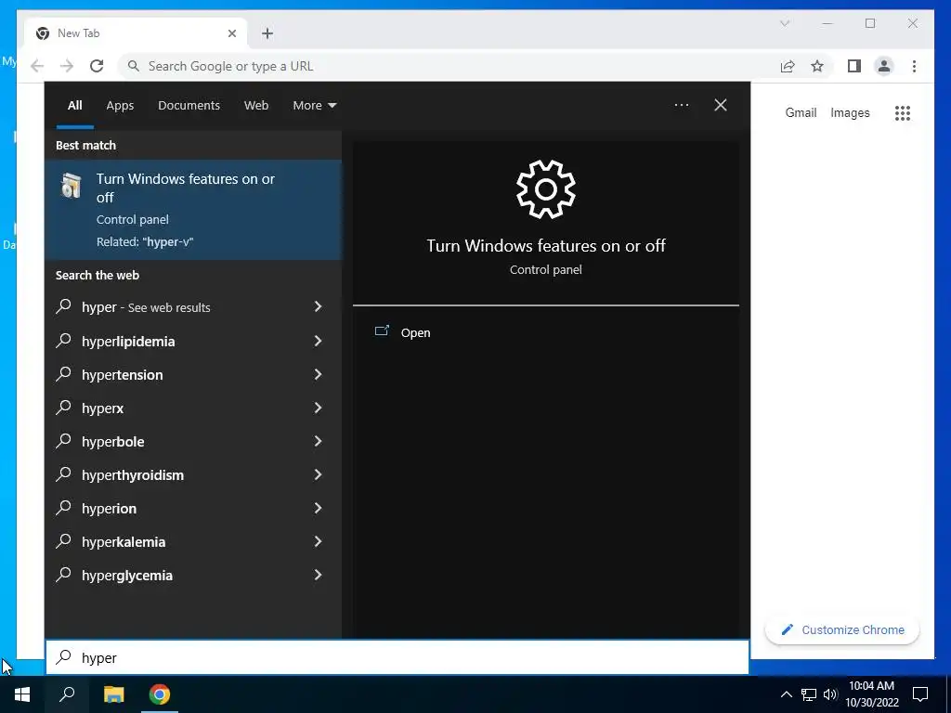
Task: Select the hyperthyroidism suggestion
Action: tap(193, 474)
